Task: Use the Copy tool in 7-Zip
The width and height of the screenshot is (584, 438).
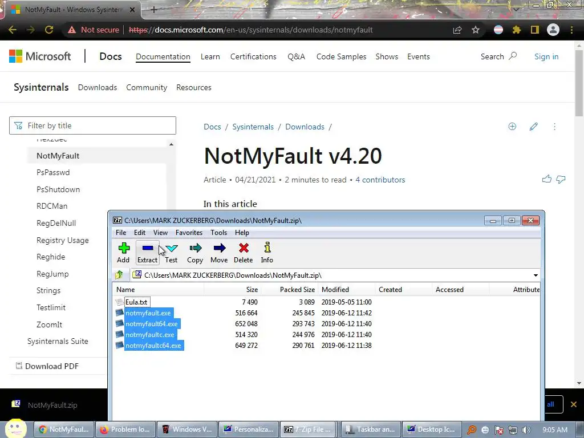Action: click(x=195, y=253)
